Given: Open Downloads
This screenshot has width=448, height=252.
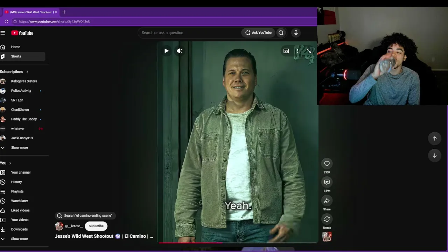Looking at the screenshot, I should click(x=23, y=229).
